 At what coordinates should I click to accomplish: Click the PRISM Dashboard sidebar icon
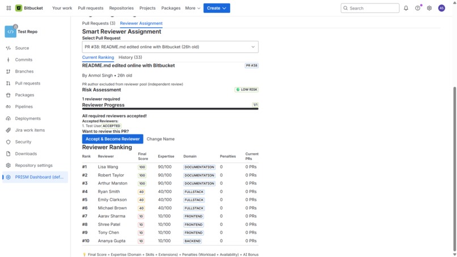[x=8, y=177]
